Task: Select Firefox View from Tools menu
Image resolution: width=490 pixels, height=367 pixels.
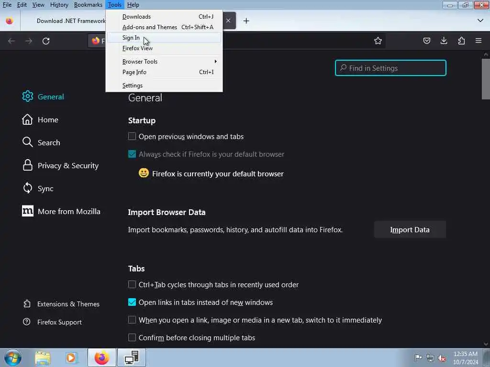Action: [164, 48]
